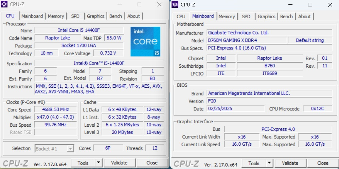Click the Core Speed value field
The width and height of the screenshot is (339, 169).
point(55,110)
